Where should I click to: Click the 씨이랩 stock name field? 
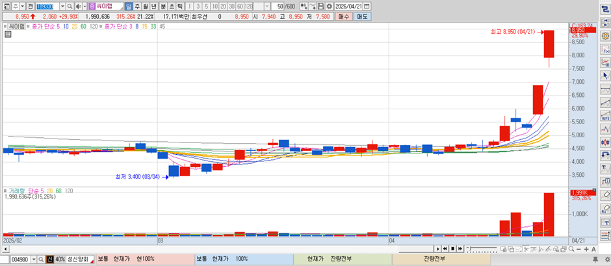coord(106,7)
